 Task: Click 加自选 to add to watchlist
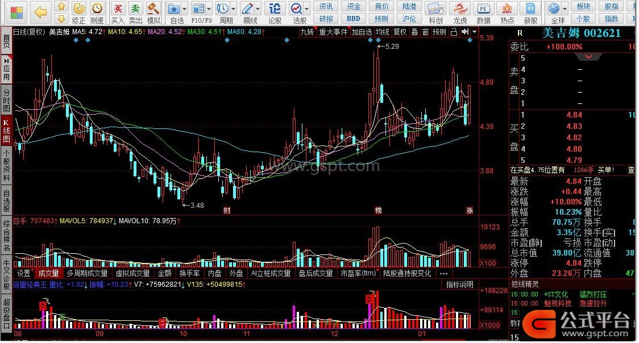[362, 32]
